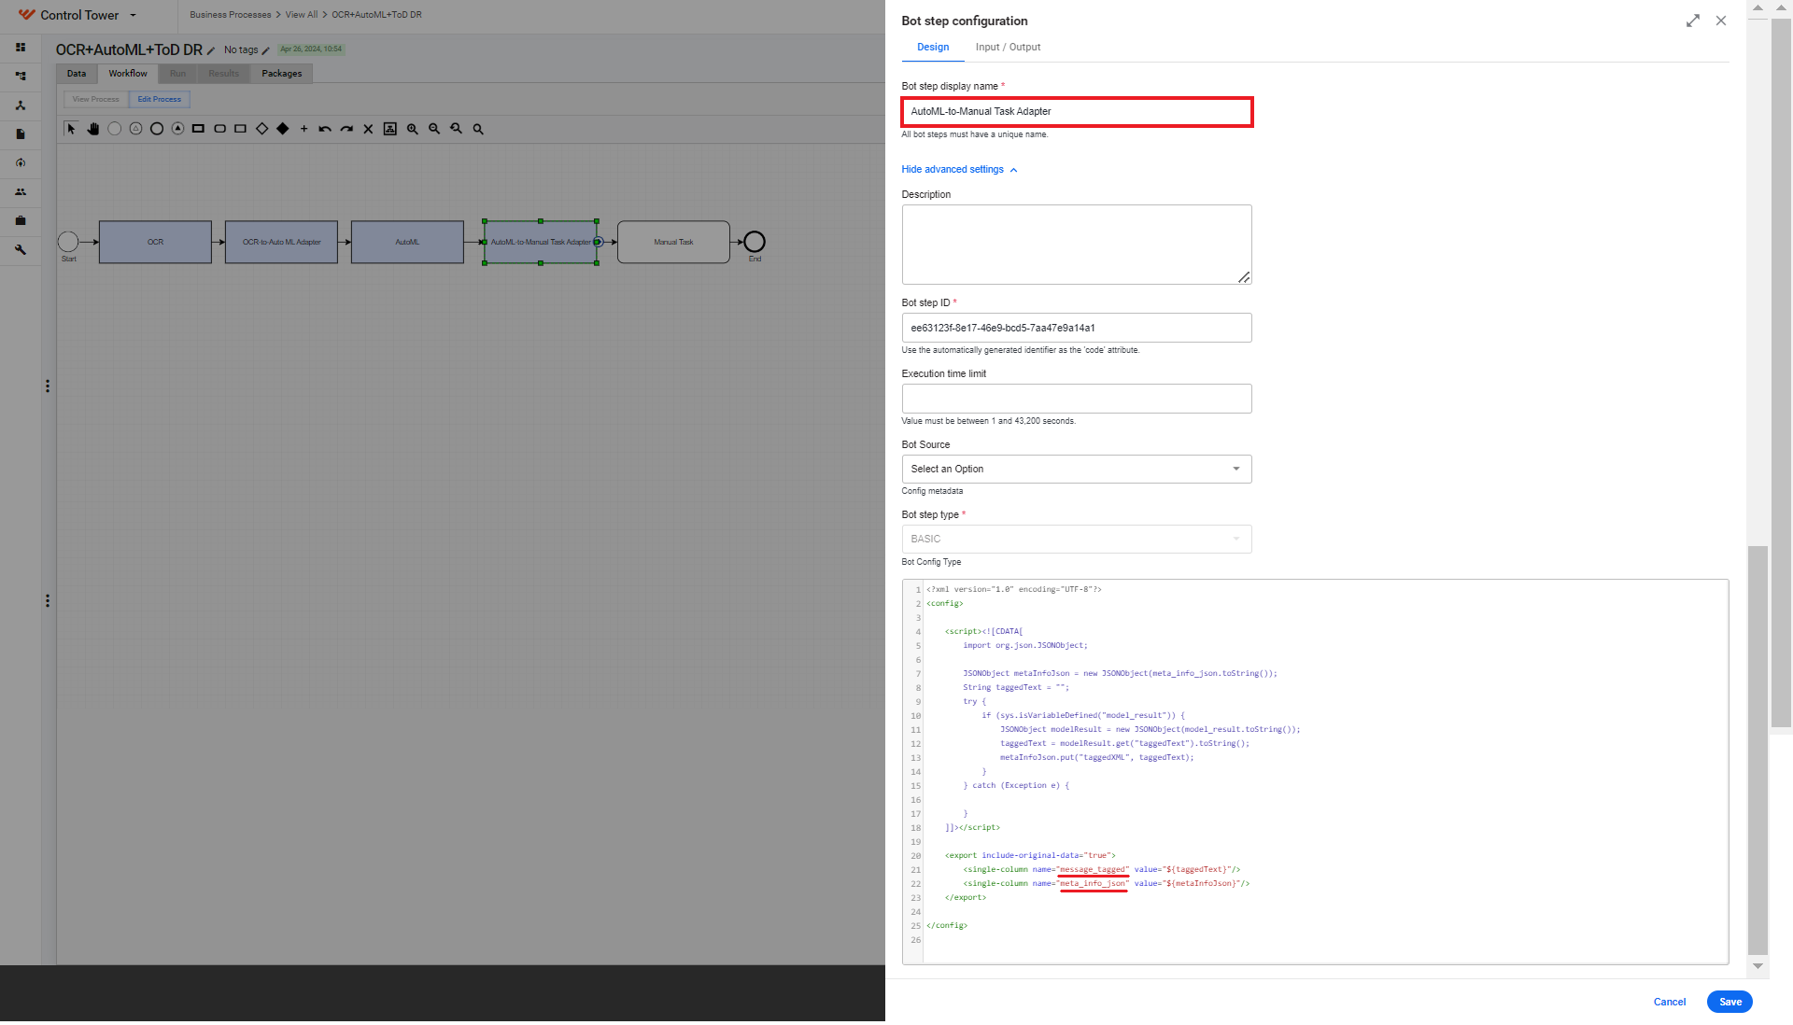Click the Execution time limit field

coord(1076,399)
